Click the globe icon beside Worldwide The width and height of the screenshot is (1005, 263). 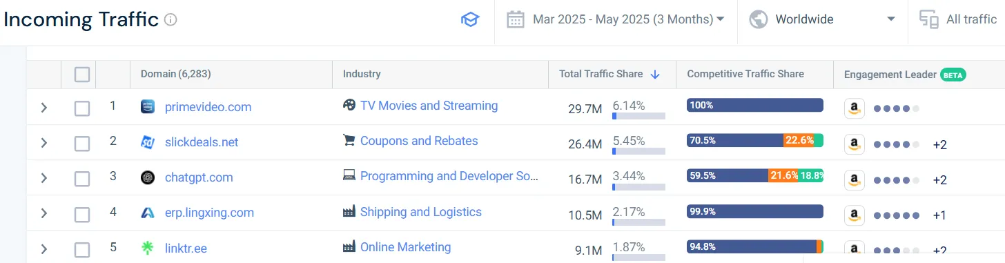click(x=759, y=19)
